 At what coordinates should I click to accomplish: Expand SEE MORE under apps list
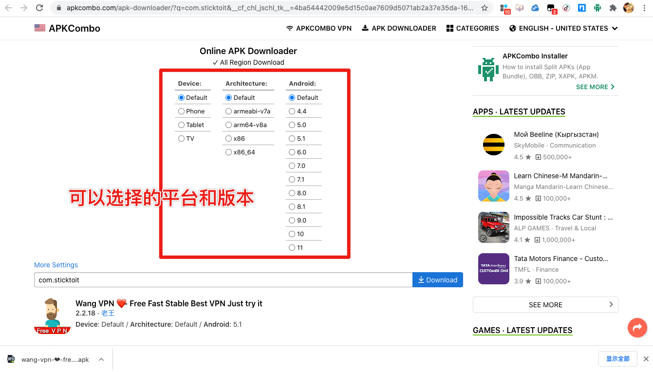[x=545, y=305]
